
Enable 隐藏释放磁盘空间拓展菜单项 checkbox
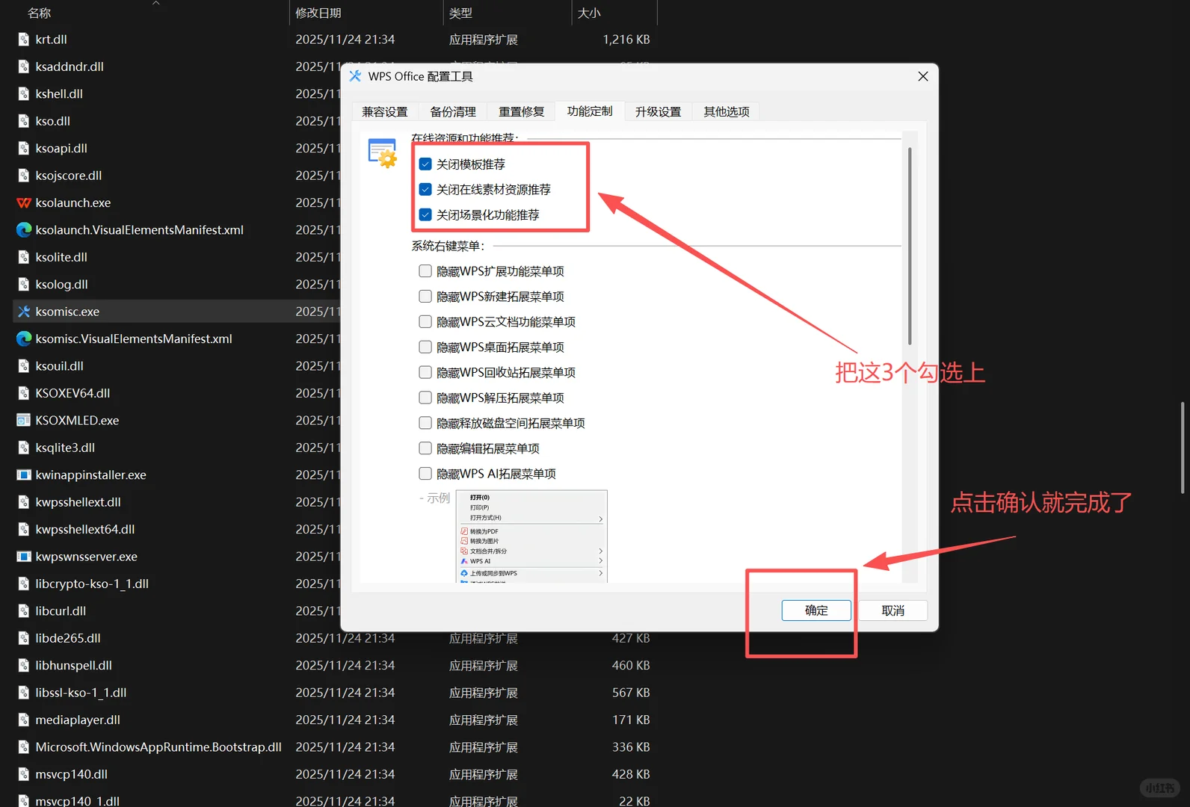click(425, 423)
